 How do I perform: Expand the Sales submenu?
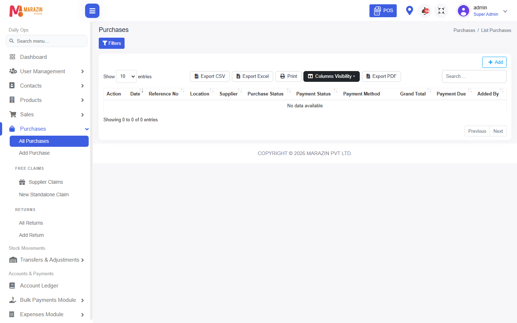tap(46, 114)
